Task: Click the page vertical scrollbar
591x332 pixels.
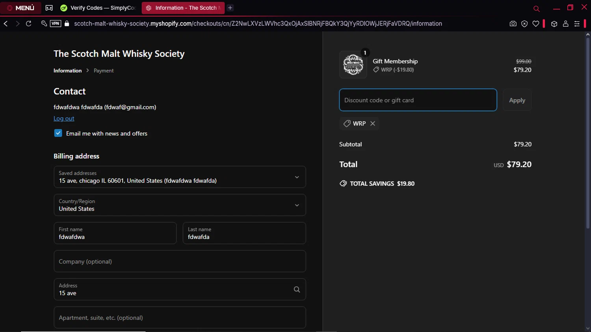Action: pyautogui.click(x=588, y=133)
